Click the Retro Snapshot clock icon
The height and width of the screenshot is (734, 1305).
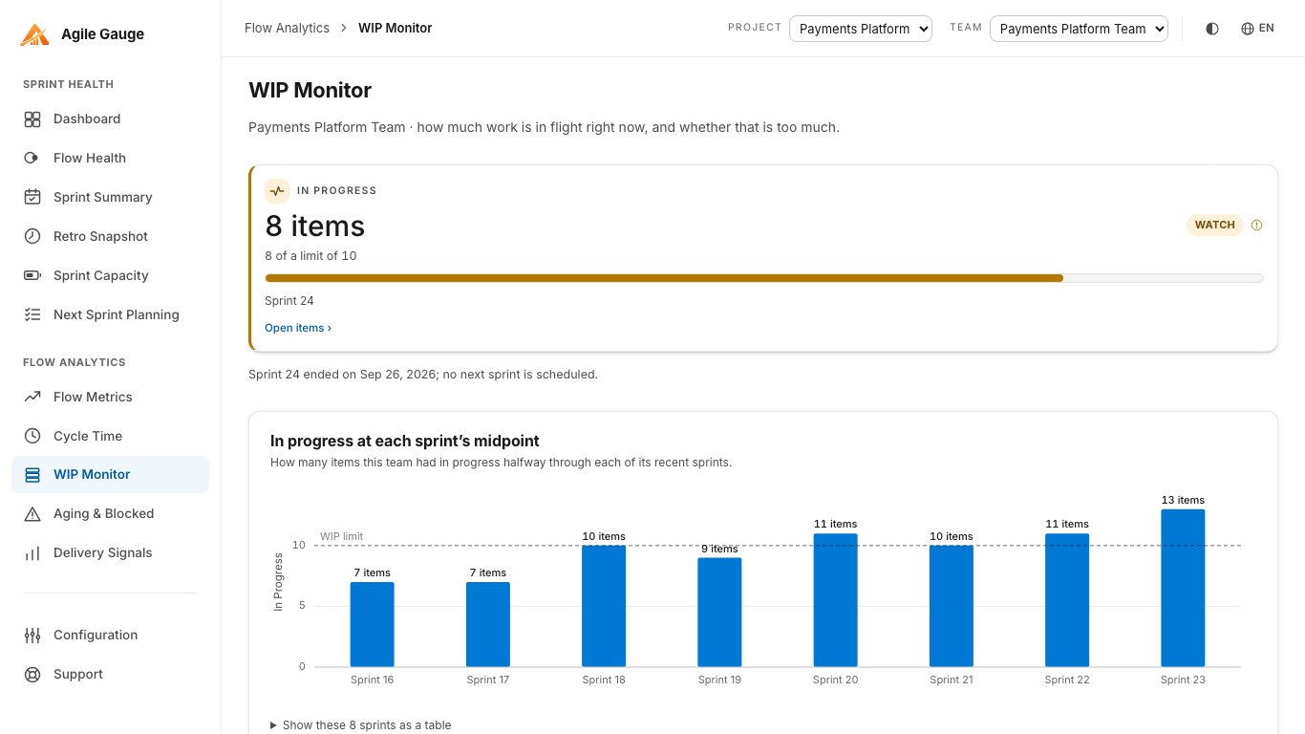(x=32, y=237)
